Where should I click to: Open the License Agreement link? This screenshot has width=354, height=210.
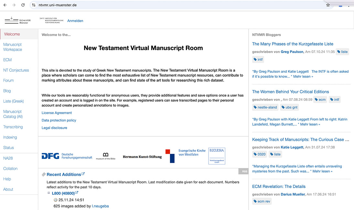tap(57, 113)
